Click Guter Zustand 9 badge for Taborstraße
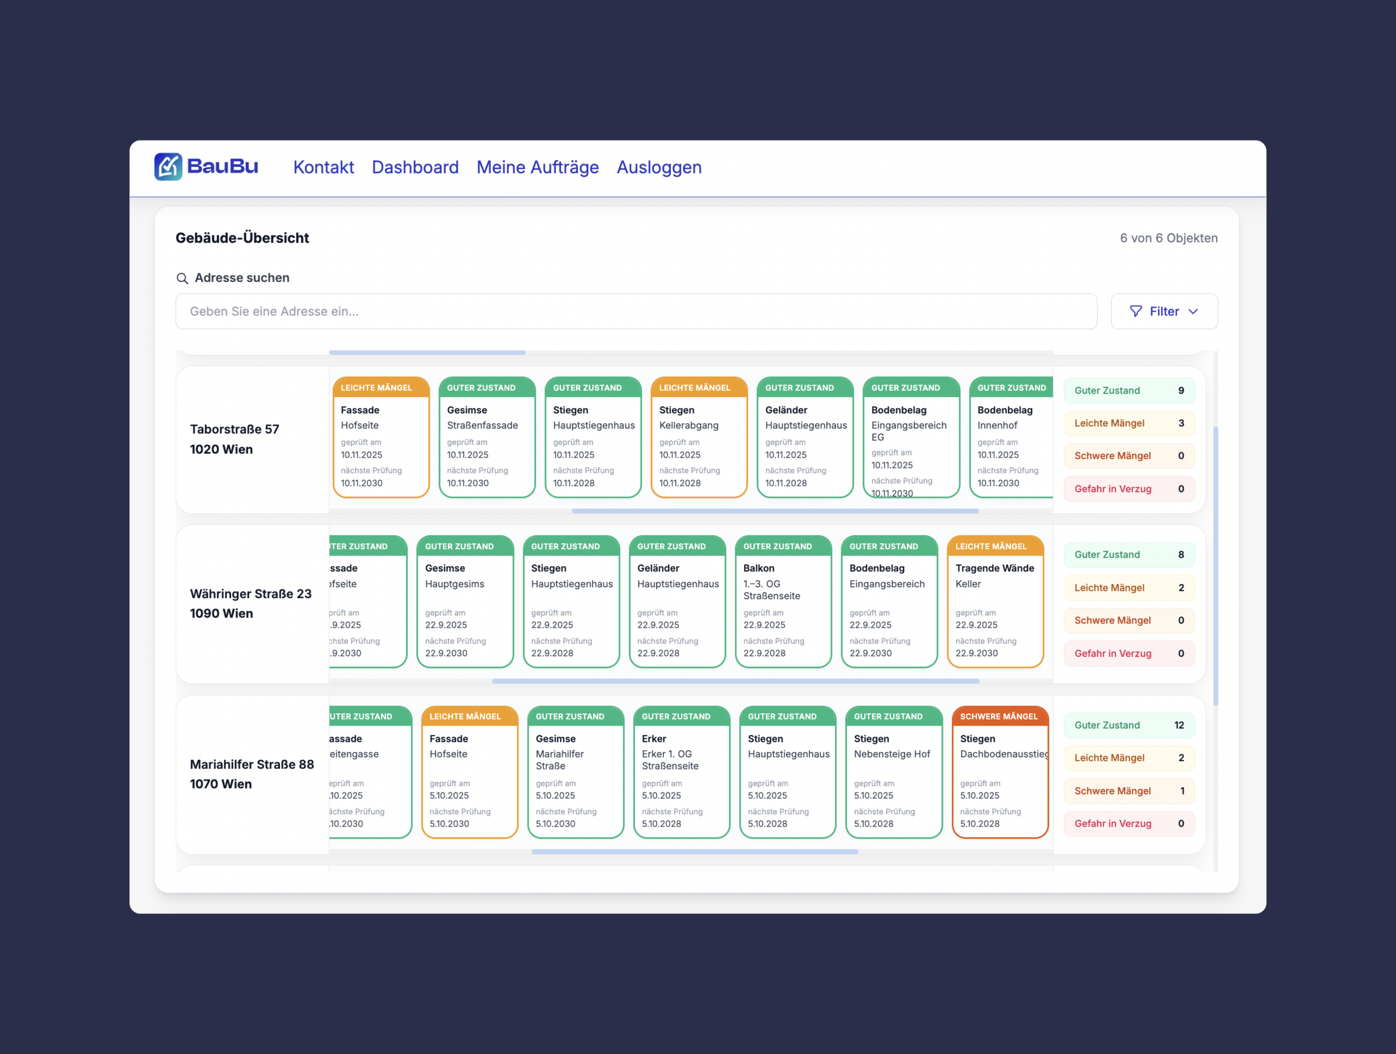 point(1129,390)
